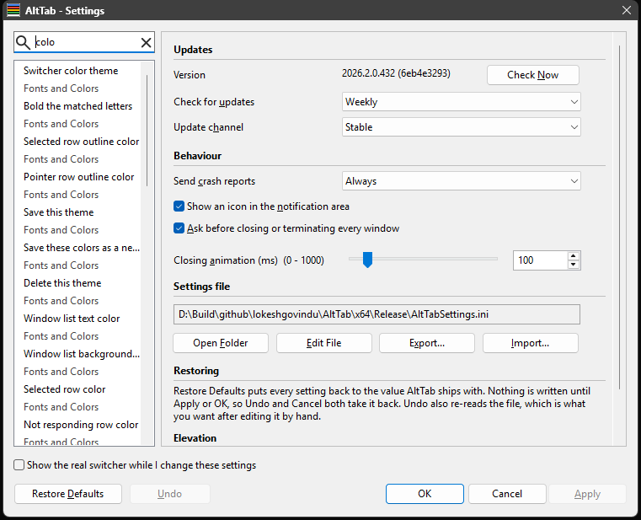The image size is (641, 520).
Task: Click the version text 2026.2.0.432 (6eb4e3293)
Action: pyautogui.click(x=396, y=73)
